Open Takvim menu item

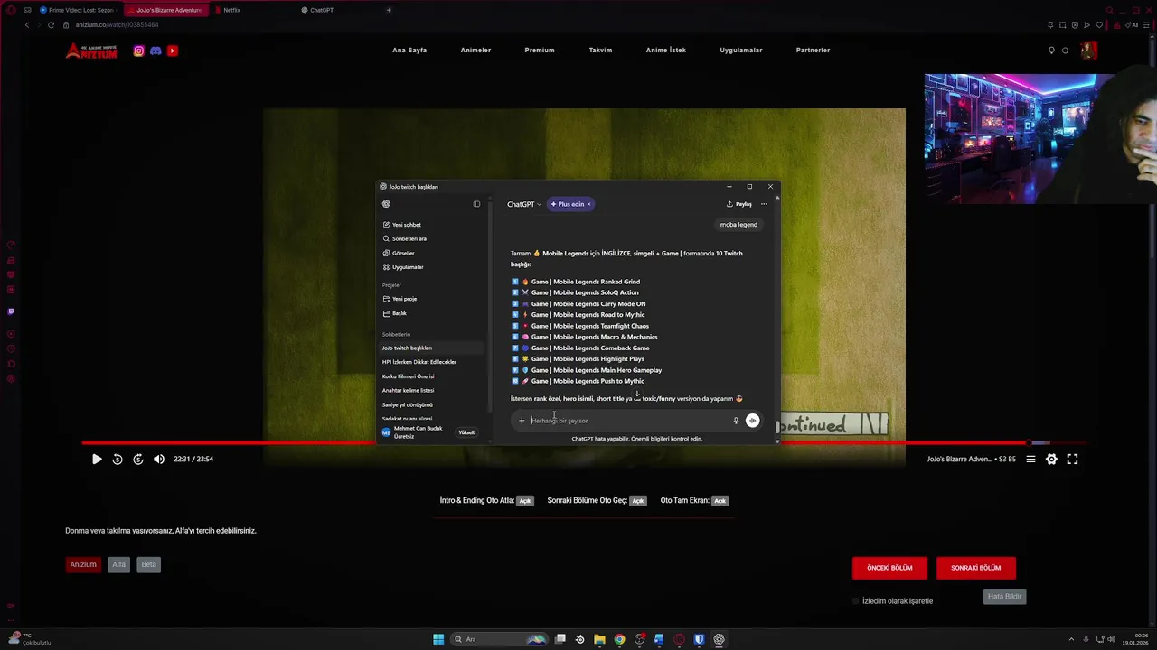pos(600,51)
